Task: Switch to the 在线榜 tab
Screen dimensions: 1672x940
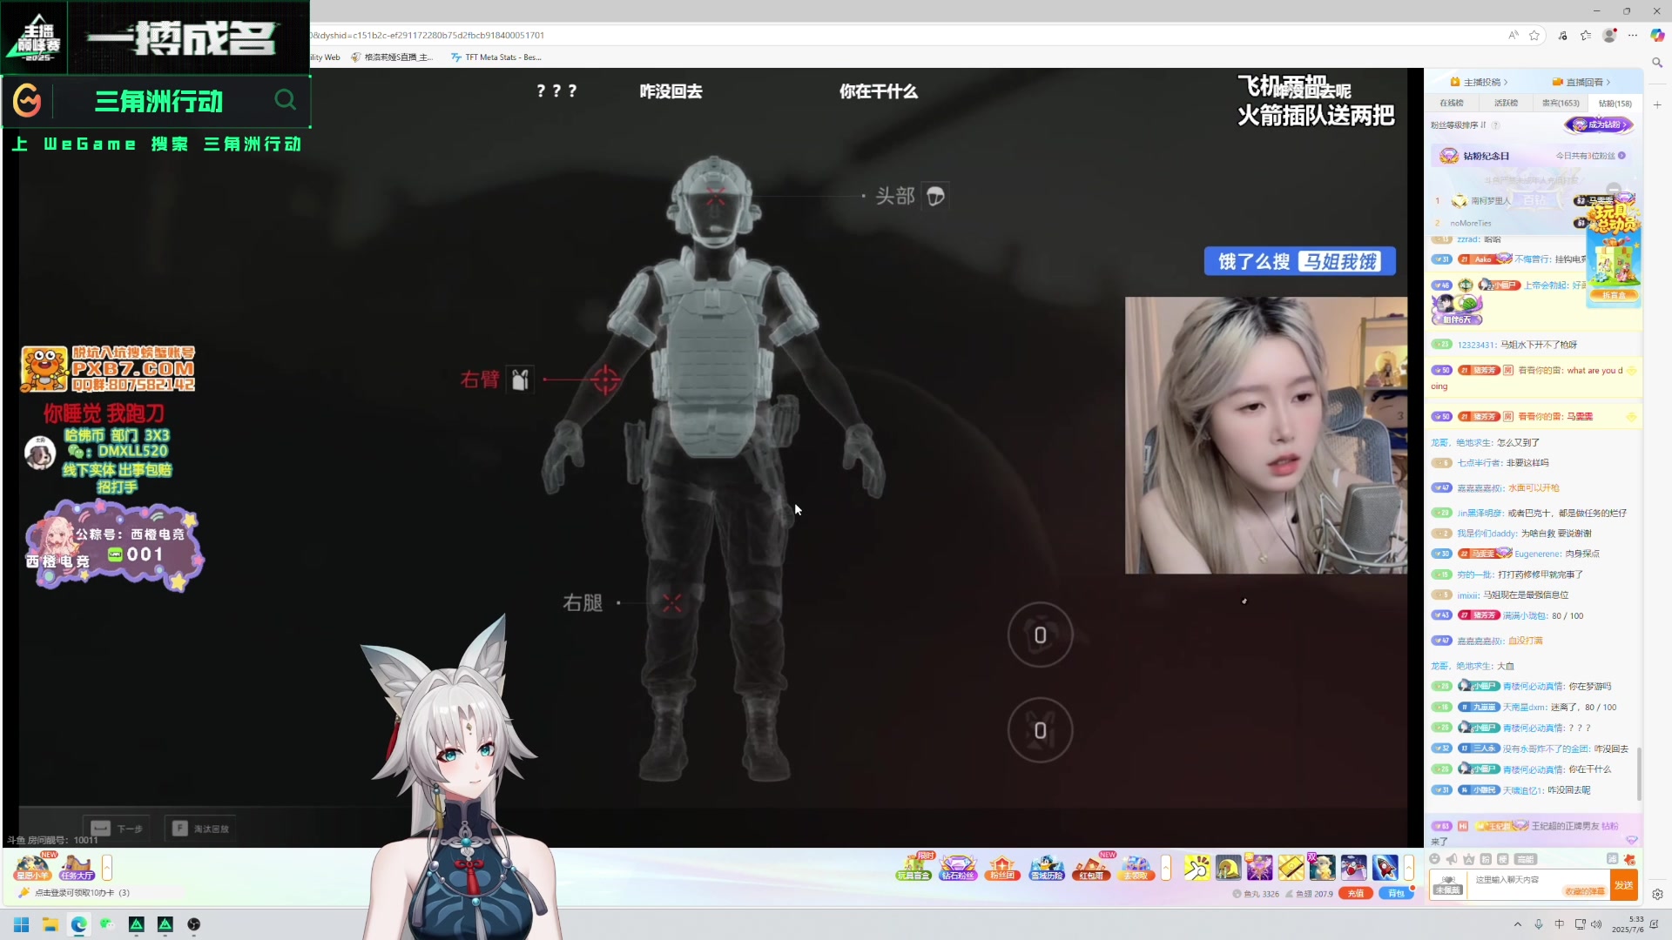Action: (x=1452, y=103)
